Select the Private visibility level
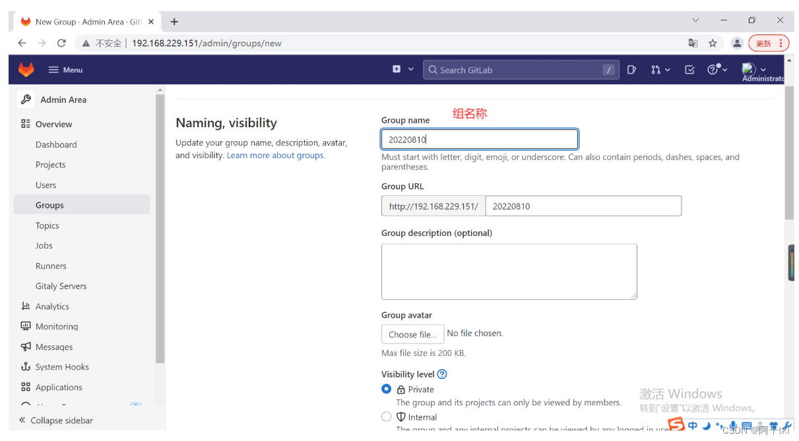The width and height of the screenshot is (799, 441). click(x=386, y=389)
